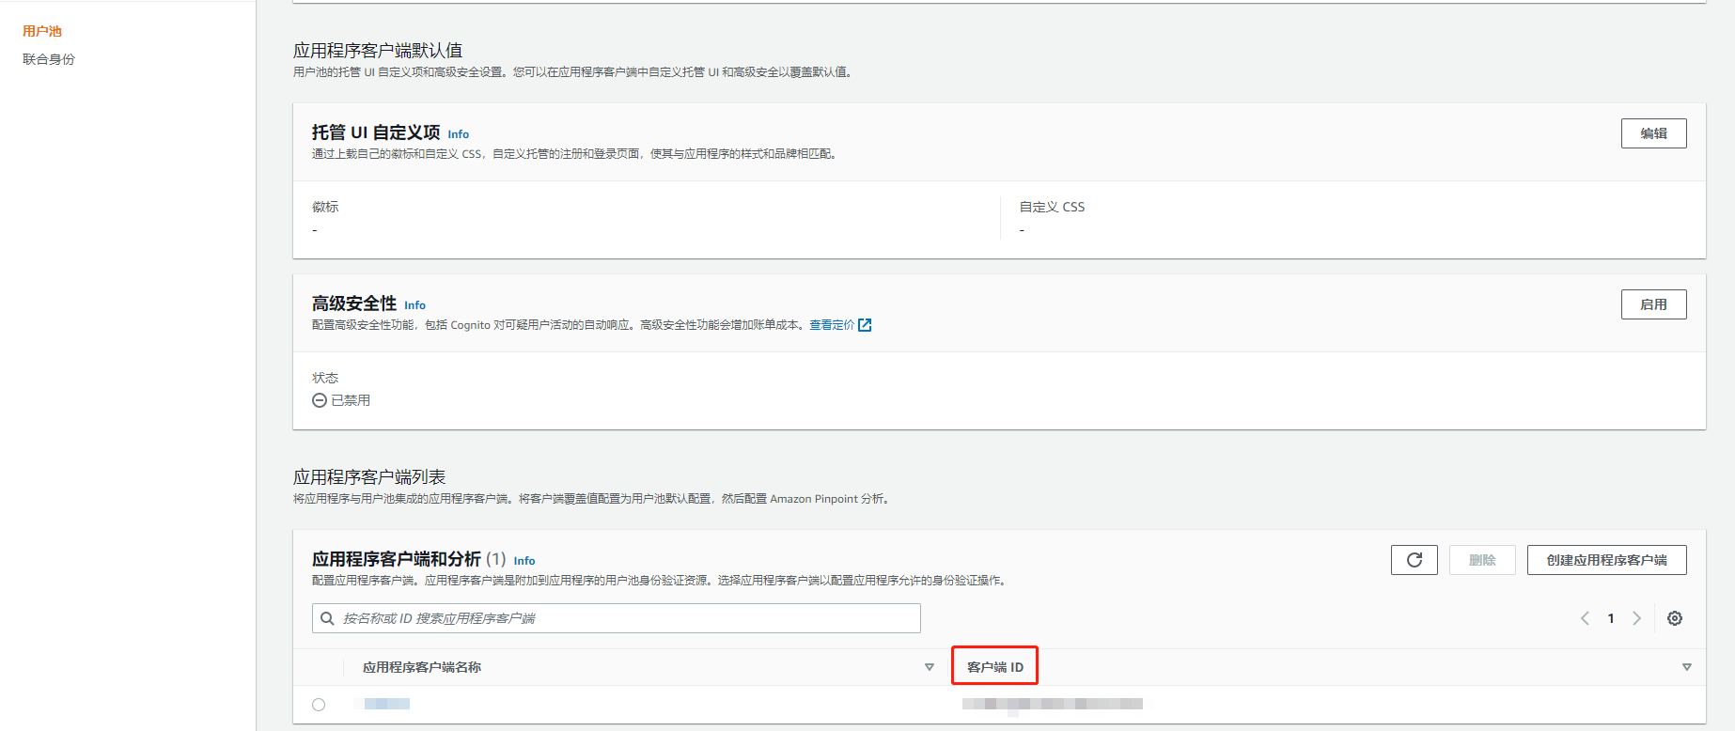This screenshot has height=731, width=1735.
Task: Go to the next page arrow
Action: point(1636,618)
